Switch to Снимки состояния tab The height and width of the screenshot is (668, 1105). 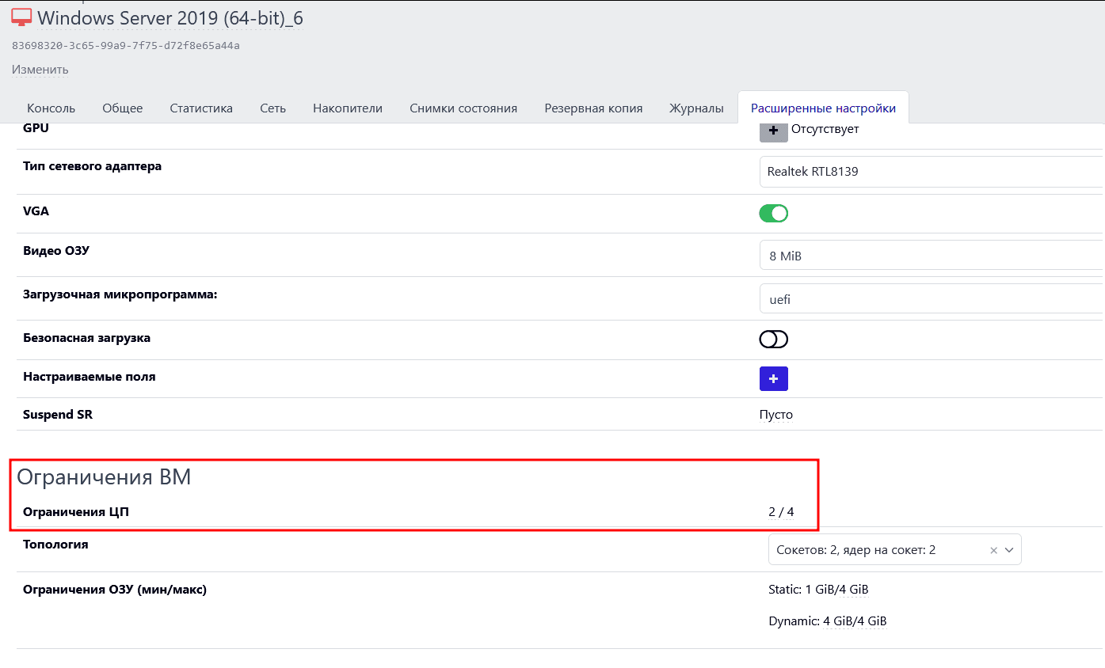(463, 108)
